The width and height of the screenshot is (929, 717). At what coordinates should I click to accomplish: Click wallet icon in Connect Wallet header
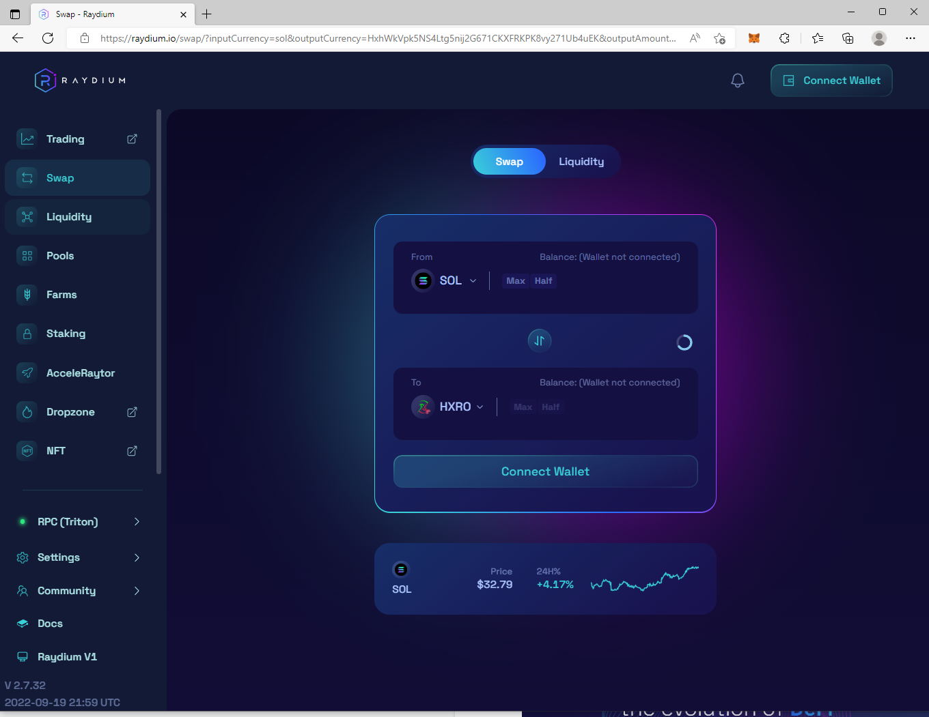[788, 81]
